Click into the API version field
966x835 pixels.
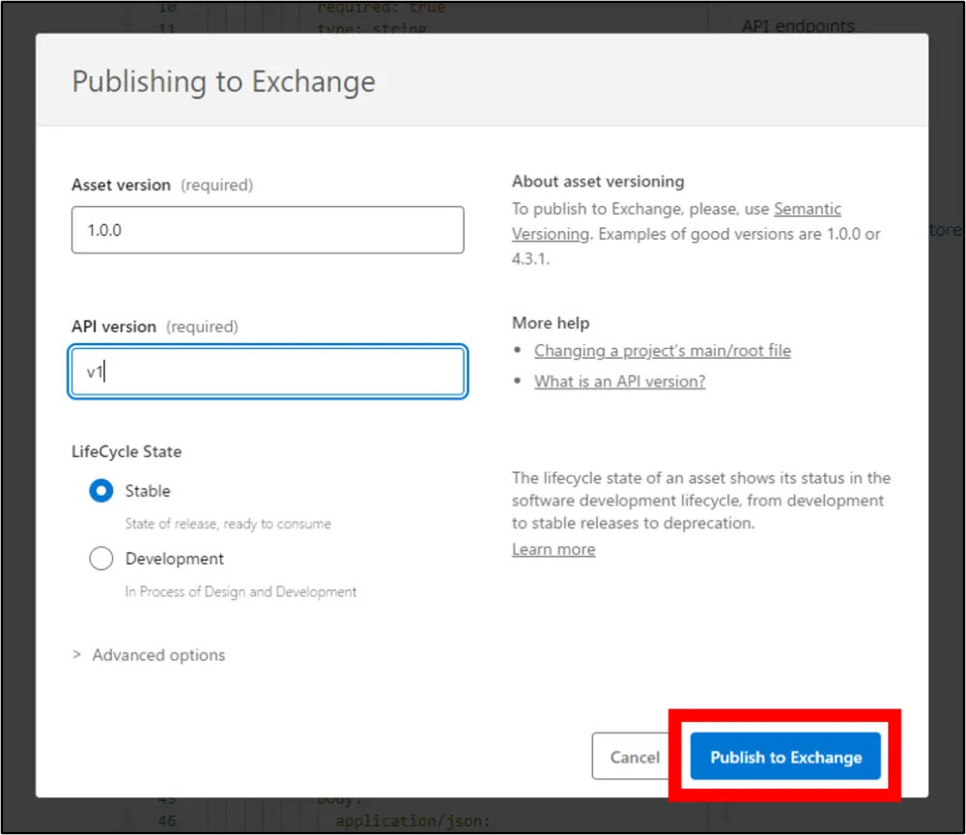(x=268, y=371)
